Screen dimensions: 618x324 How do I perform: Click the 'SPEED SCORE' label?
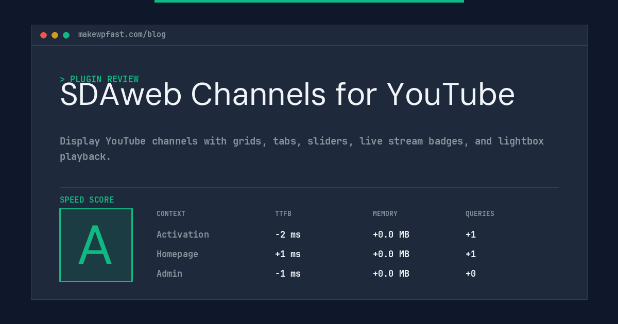[87, 200]
